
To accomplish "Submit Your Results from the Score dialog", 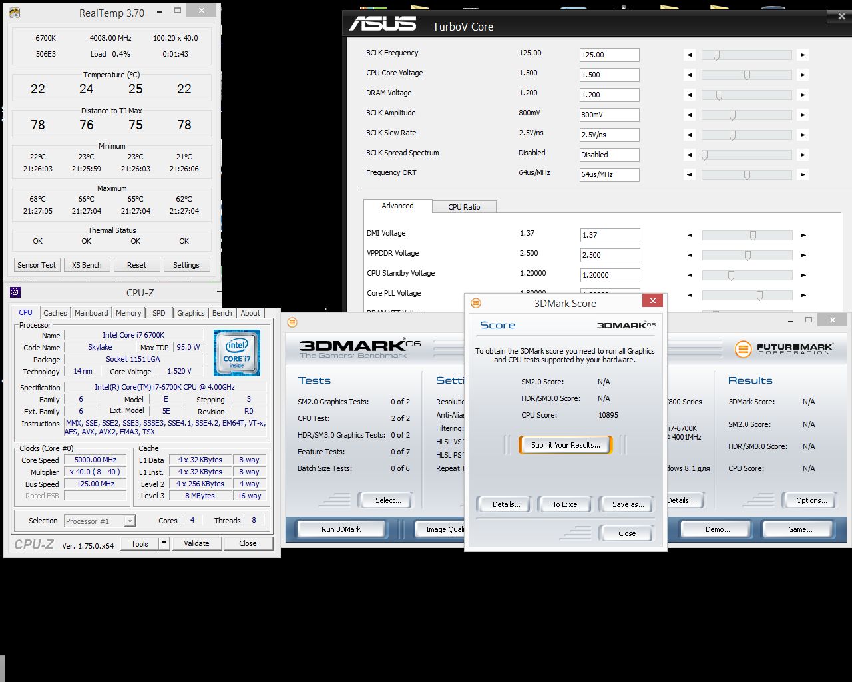I will (565, 445).
